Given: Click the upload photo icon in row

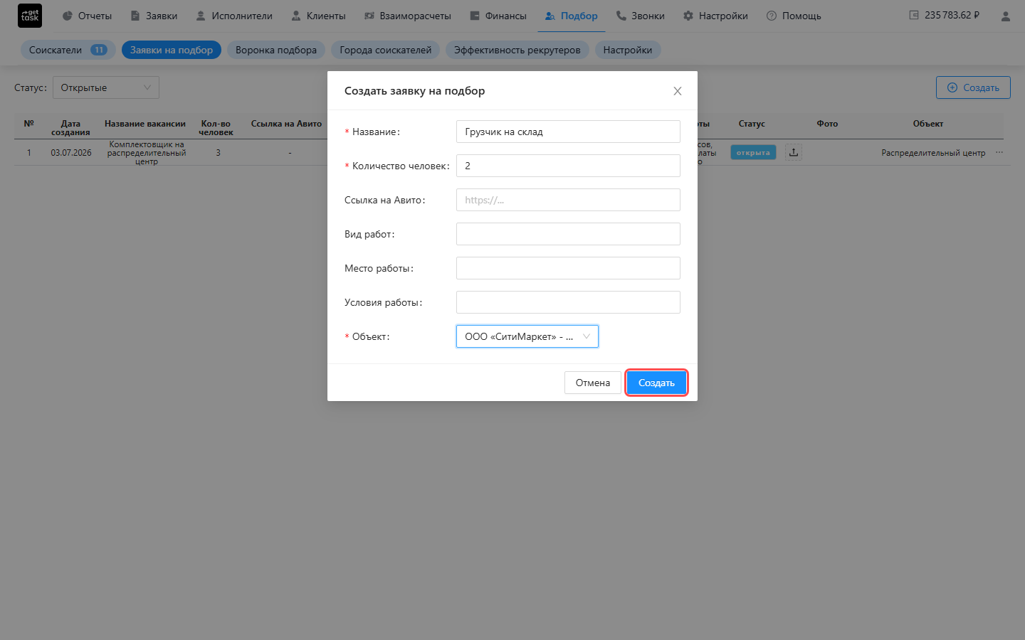Looking at the screenshot, I should tap(794, 152).
